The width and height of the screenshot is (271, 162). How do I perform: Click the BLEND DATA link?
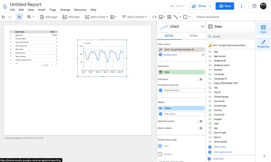[170, 55]
